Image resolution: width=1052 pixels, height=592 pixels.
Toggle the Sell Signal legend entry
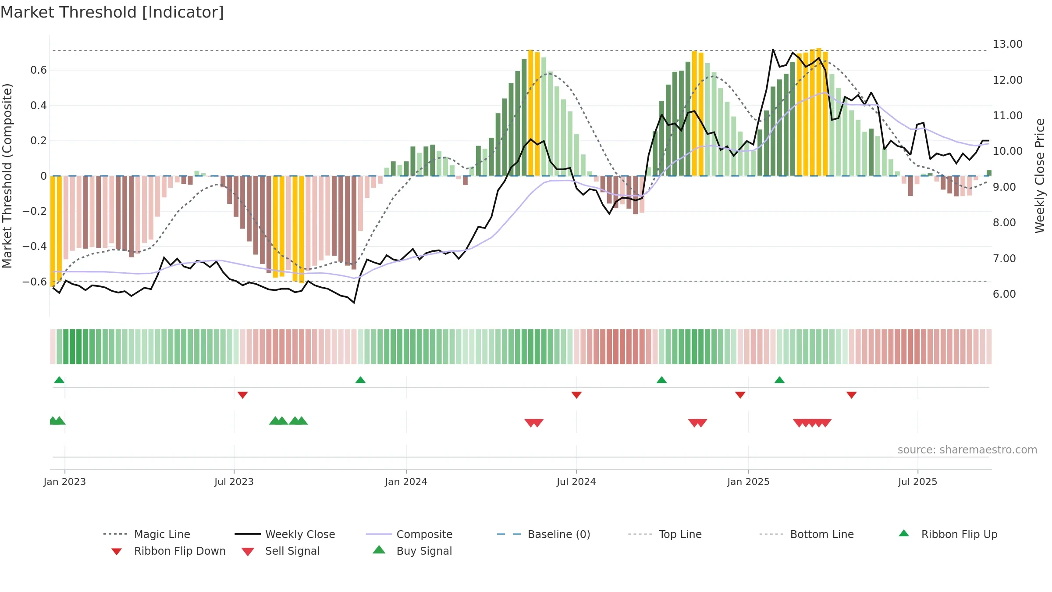281,551
